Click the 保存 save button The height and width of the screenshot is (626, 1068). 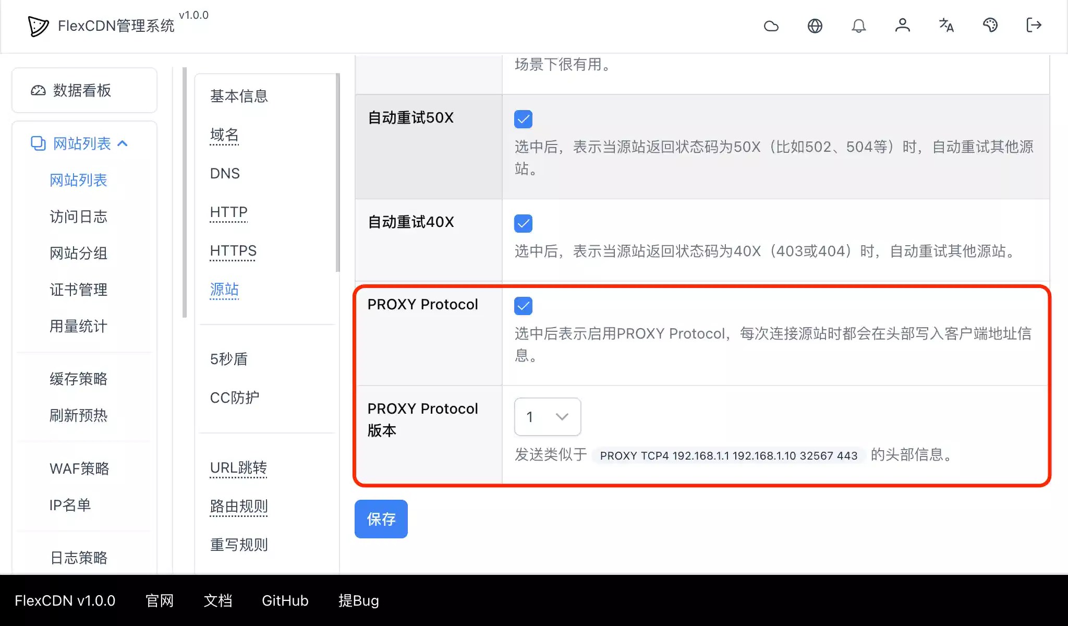[381, 519]
